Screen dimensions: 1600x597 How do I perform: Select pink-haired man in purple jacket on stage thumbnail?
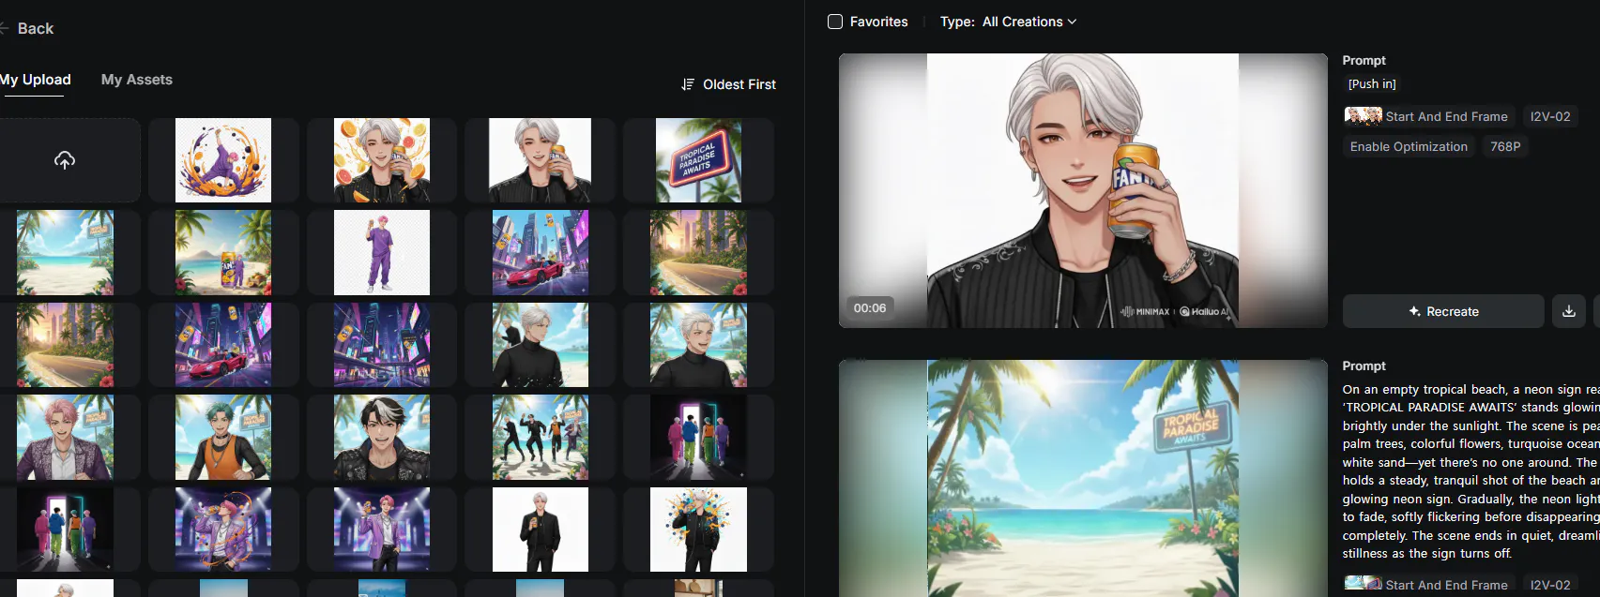[382, 530]
